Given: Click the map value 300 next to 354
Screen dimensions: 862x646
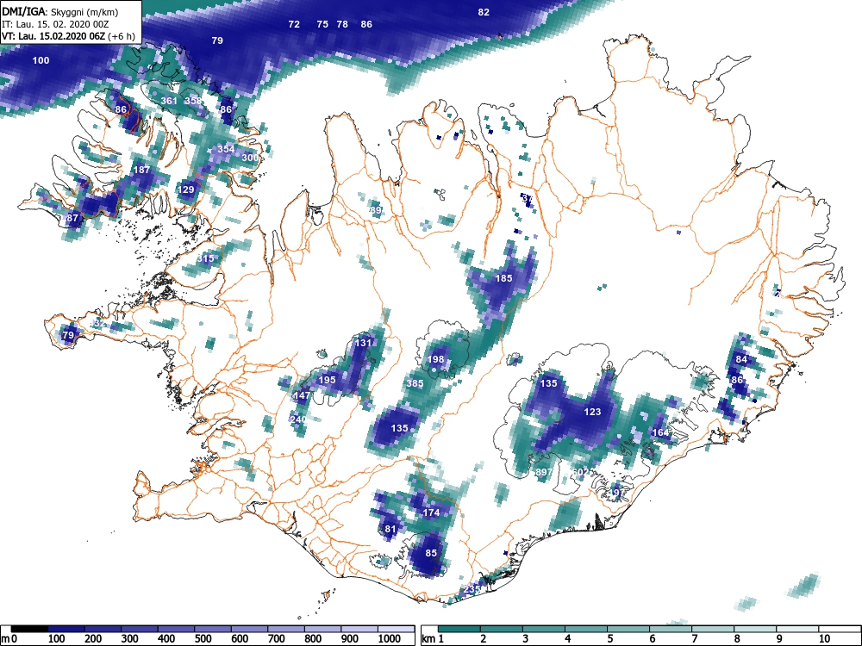Looking at the screenshot, I should [250, 158].
